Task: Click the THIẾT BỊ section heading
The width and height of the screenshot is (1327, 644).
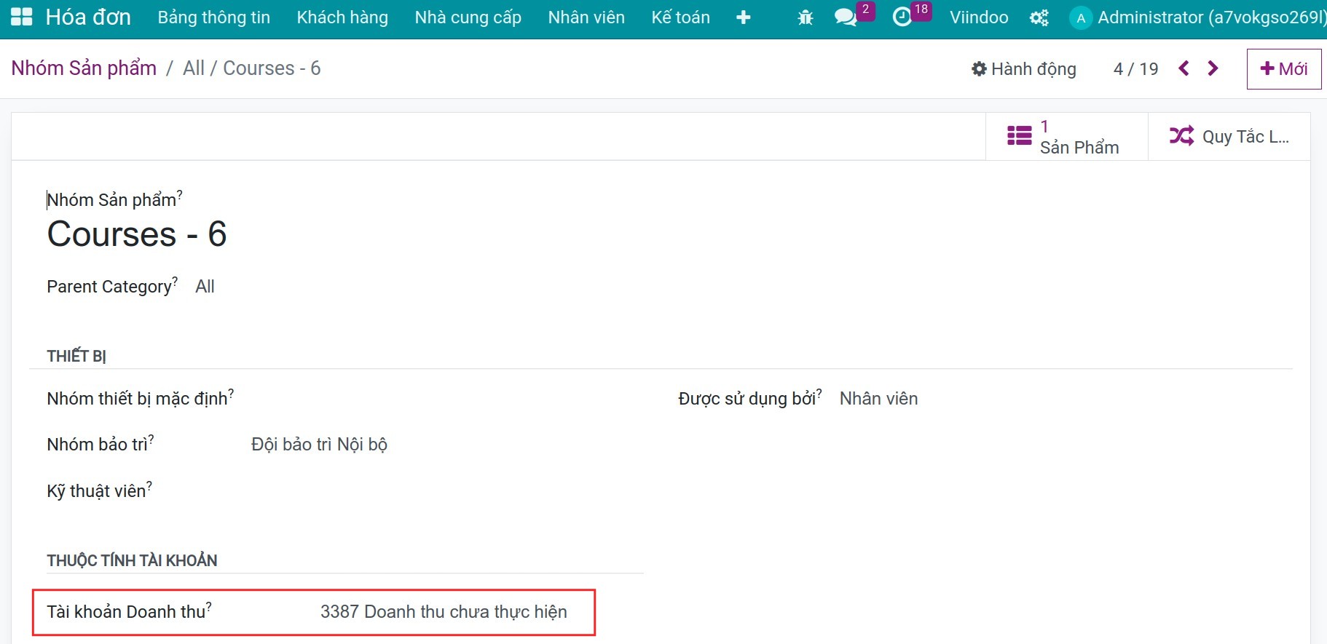Action: 76,357
